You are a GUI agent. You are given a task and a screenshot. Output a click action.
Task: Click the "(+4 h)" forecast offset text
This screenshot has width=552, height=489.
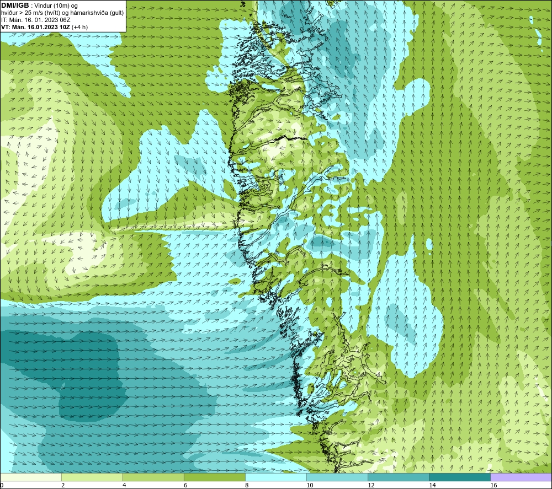click(79, 27)
